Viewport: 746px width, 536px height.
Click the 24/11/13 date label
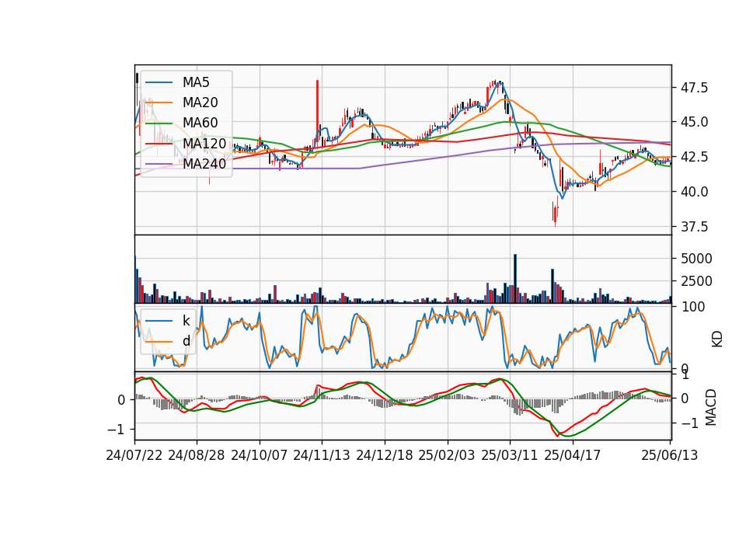click(x=322, y=455)
